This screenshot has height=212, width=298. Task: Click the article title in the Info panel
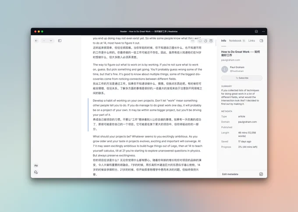tap(241, 54)
